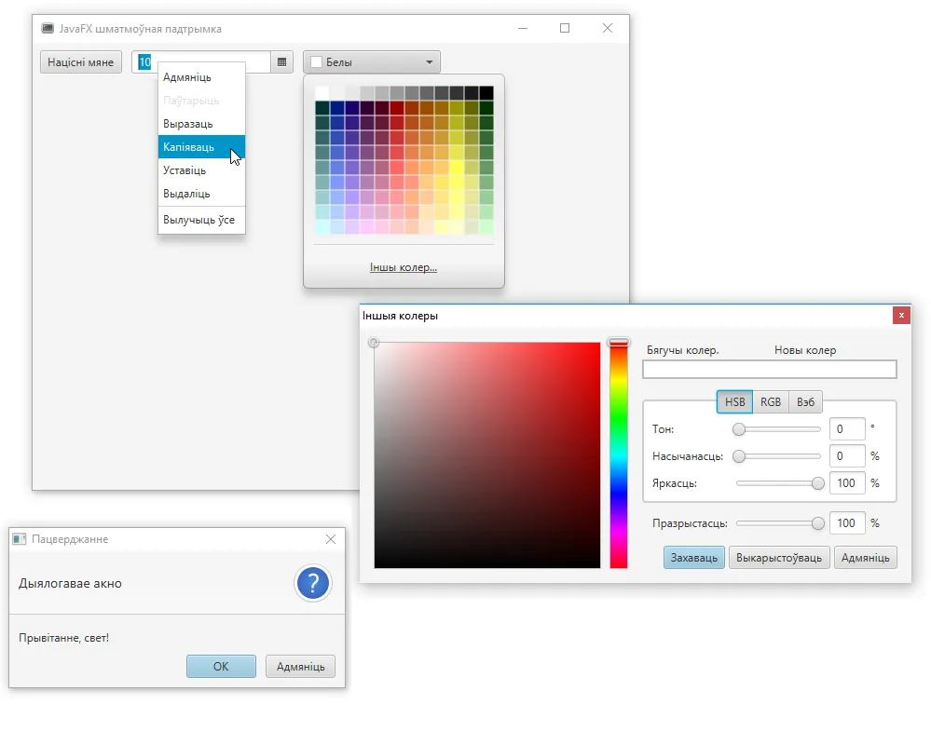Click the Тон value field
Viewport: 931px width, 745px height.
click(x=847, y=429)
